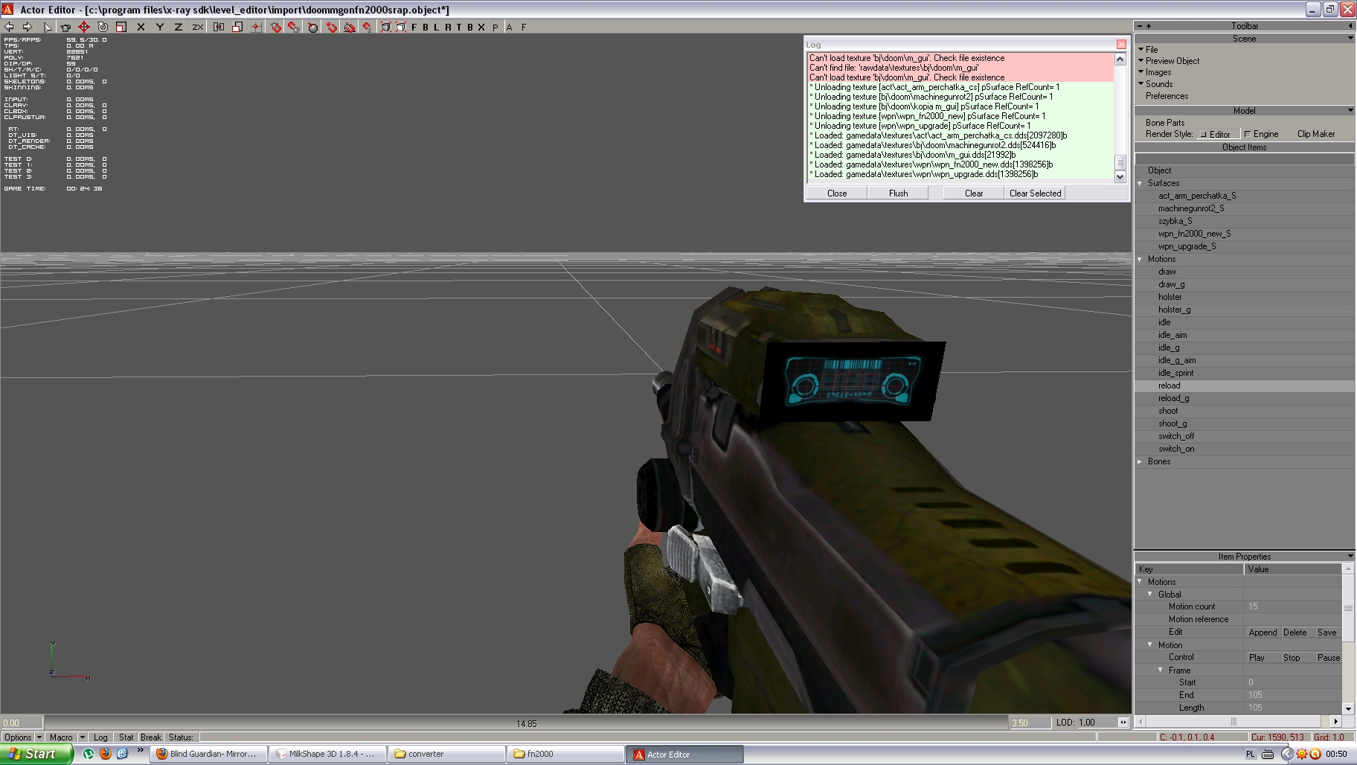Switch to Perspective camera with P
1357x765 pixels.
tap(495, 27)
